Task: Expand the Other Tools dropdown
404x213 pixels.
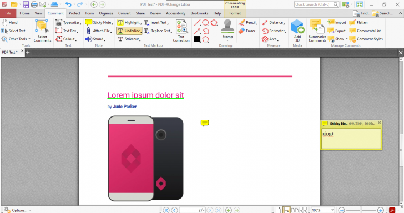Action: pos(29,39)
